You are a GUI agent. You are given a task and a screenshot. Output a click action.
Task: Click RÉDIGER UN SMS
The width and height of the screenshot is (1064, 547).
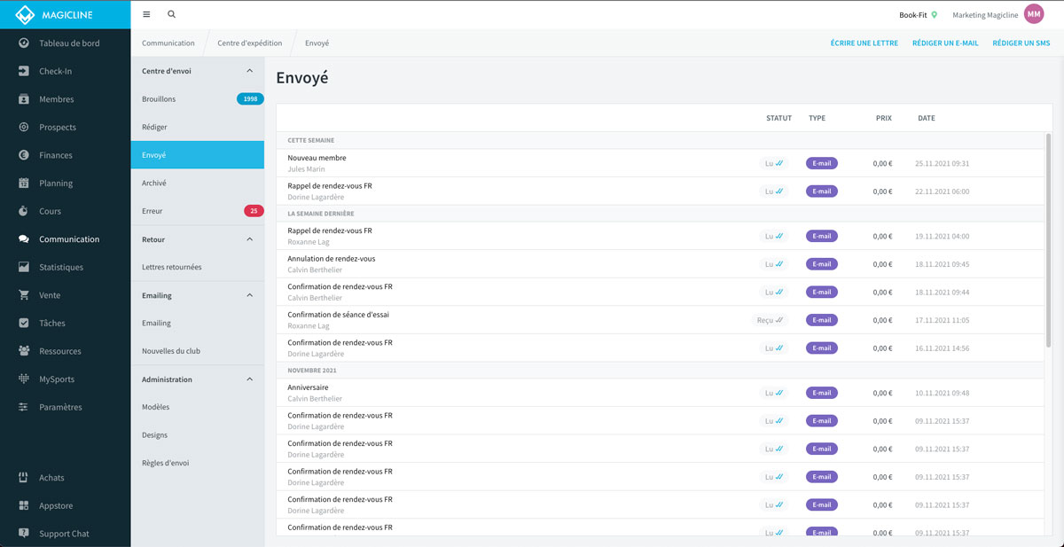[x=1021, y=43]
